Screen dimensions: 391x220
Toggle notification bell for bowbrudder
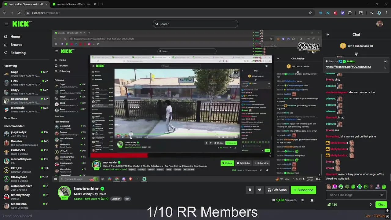pyautogui.click(x=250, y=190)
